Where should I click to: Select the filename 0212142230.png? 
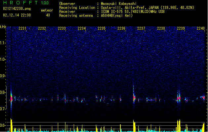(17, 9)
